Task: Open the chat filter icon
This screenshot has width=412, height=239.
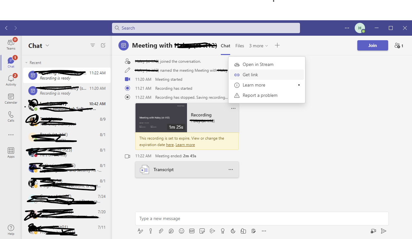Action: point(93,45)
